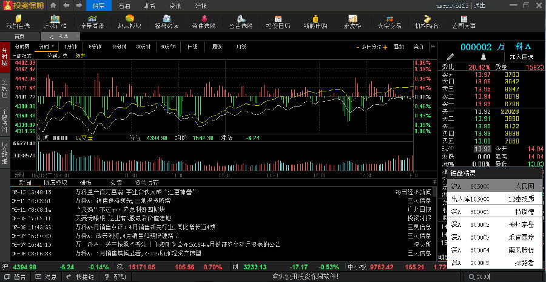Click the minus button beside 多日分时
The height and width of the screenshot is (282, 546).
pyautogui.click(x=359, y=47)
